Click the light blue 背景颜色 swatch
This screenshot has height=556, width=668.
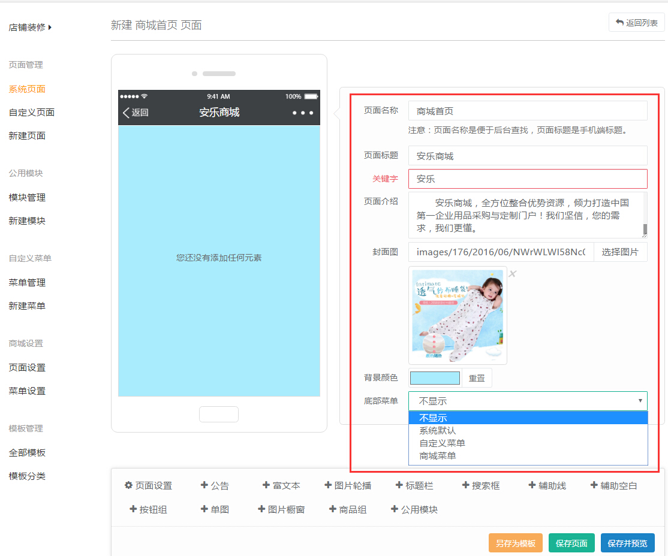pos(435,378)
